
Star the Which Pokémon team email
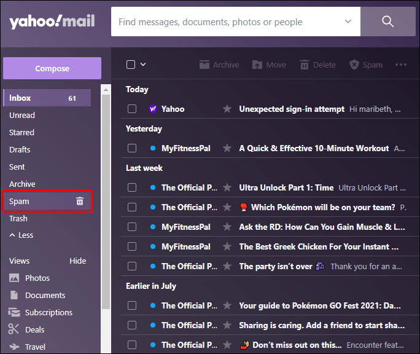[227, 207]
